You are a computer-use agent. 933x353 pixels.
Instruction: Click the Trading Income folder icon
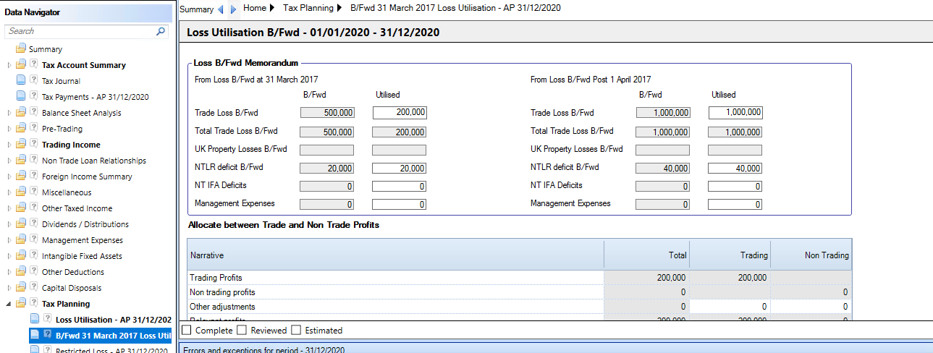point(21,145)
